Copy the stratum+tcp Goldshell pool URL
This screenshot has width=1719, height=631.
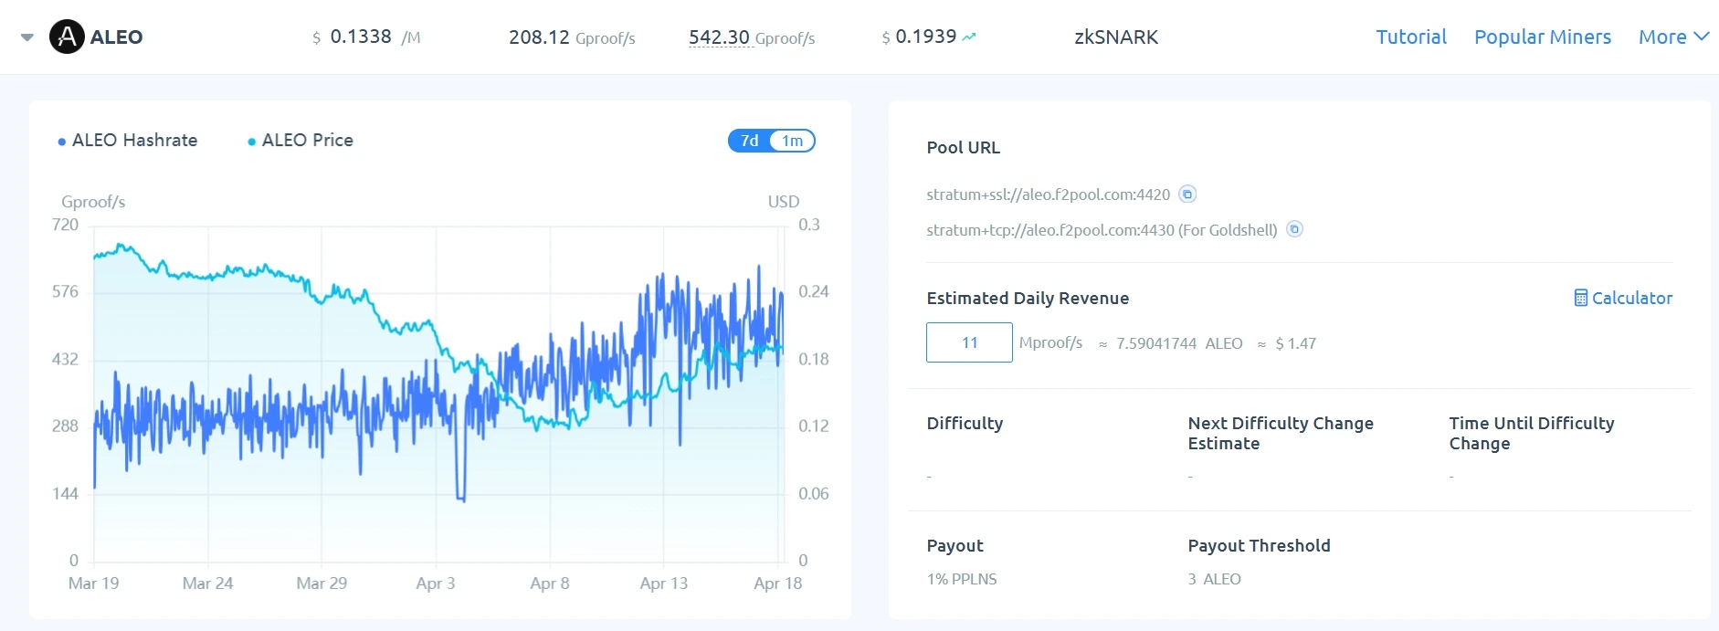[1294, 229]
